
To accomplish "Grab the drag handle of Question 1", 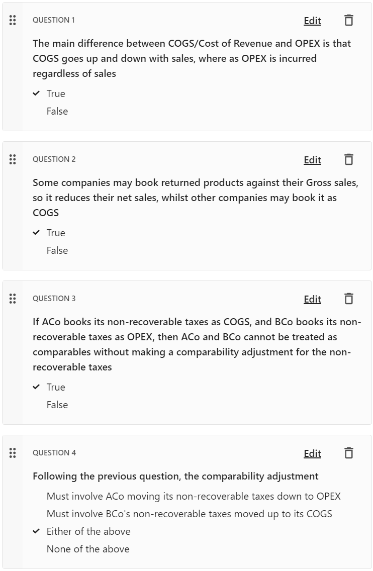I will point(13,21).
